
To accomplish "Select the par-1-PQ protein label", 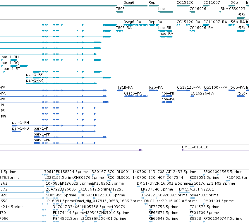I will (20, 128).
